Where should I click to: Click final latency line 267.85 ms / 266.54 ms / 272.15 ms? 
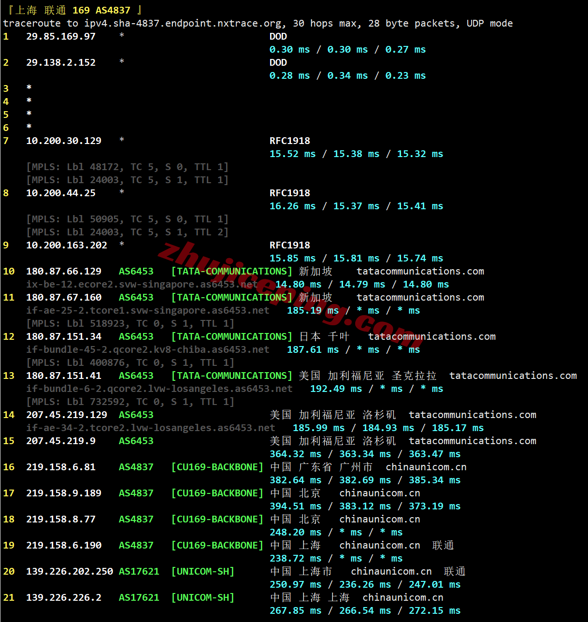[x=365, y=610]
